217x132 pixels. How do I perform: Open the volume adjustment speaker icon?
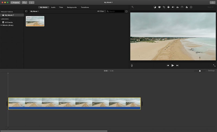click(x=173, y=7)
